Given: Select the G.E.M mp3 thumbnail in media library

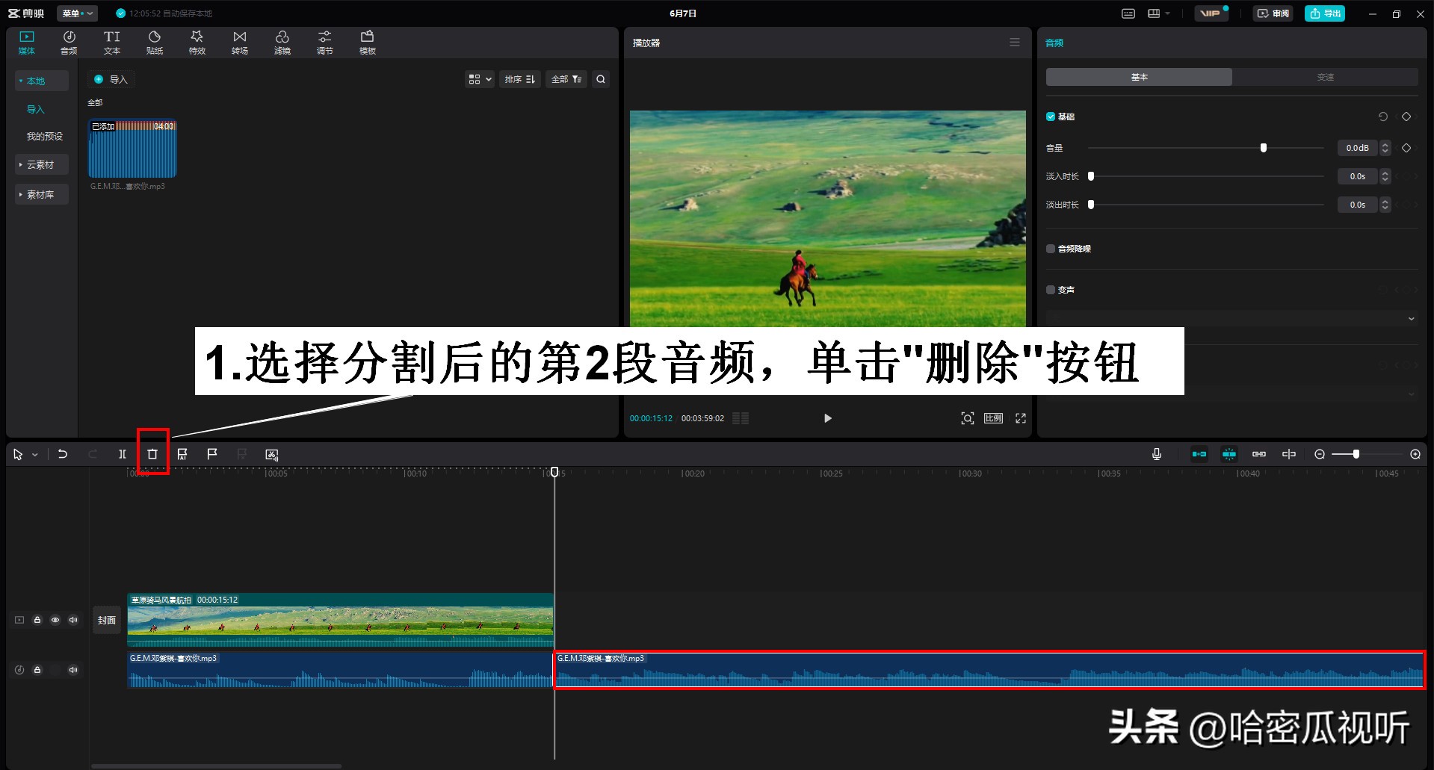Looking at the screenshot, I should click(x=132, y=149).
